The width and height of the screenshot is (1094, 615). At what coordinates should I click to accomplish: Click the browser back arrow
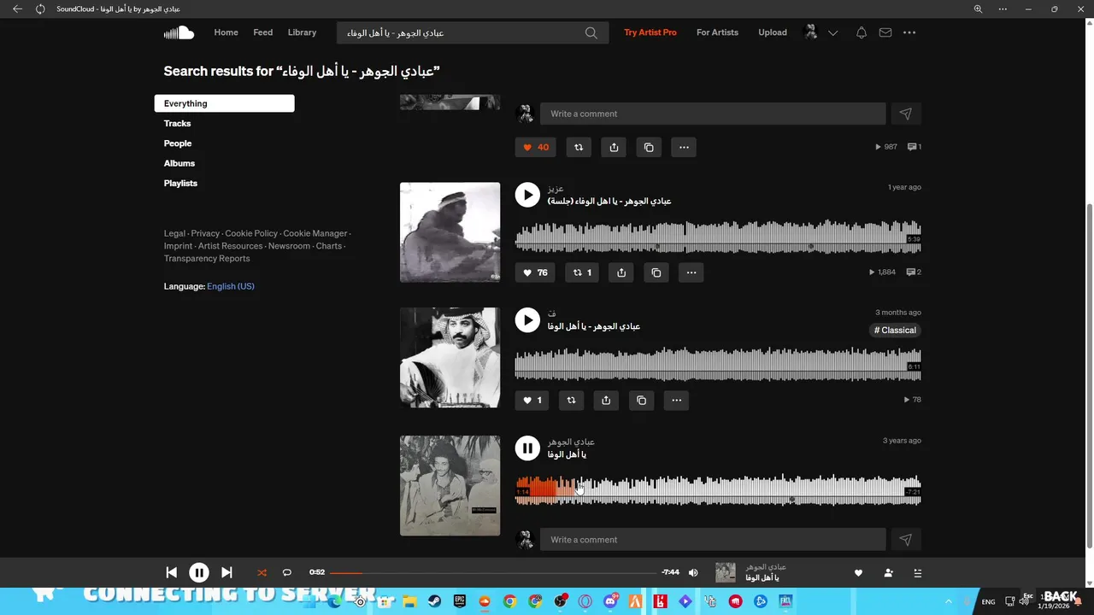17,9
